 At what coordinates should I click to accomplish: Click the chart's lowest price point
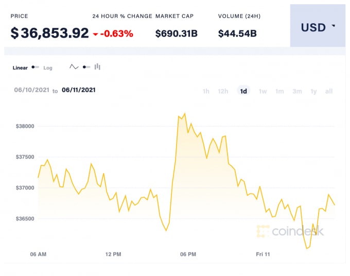(x=307, y=248)
